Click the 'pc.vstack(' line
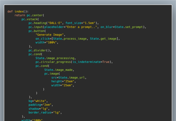 tap(30, 19)
